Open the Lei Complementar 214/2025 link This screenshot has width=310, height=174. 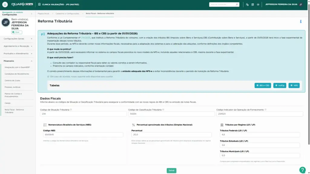[86, 37]
